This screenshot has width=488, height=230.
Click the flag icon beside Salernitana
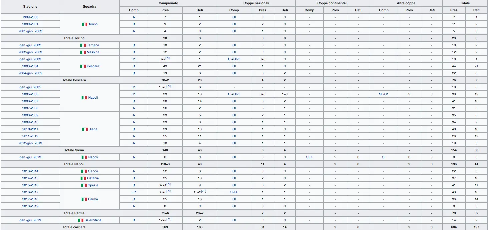point(81,220)
